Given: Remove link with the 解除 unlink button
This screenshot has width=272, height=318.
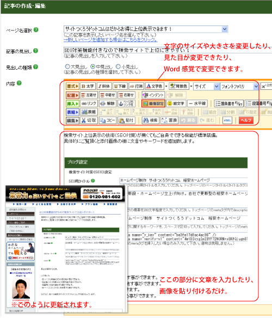Looking at the screenshot, I should (108, 103).
